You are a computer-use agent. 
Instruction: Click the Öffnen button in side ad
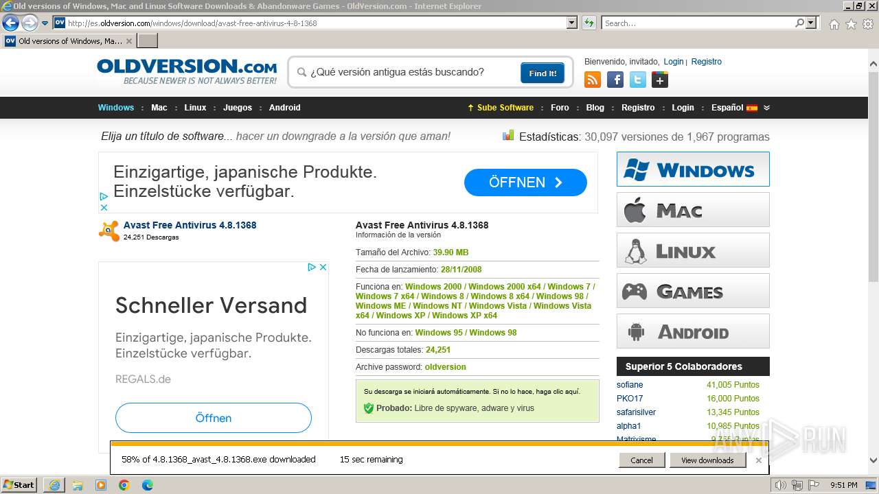coord(214,418)
